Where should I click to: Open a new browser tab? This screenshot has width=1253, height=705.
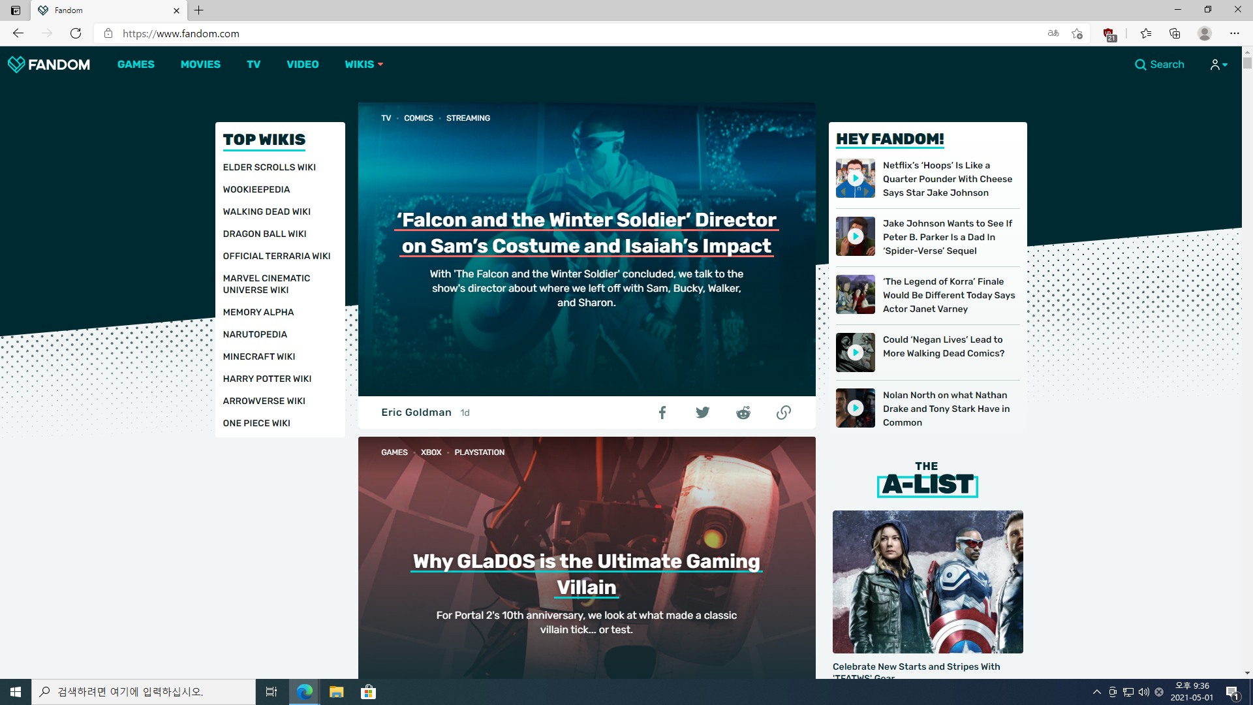pyautogui.click(x=199, y=10)
